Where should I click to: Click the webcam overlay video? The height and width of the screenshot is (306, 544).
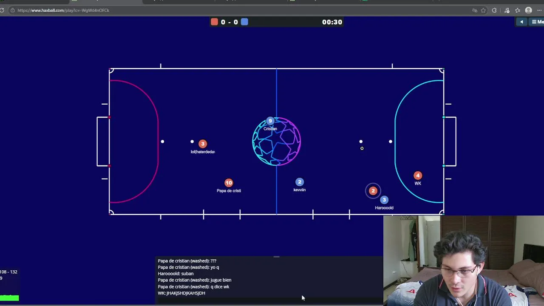(464, 261)
